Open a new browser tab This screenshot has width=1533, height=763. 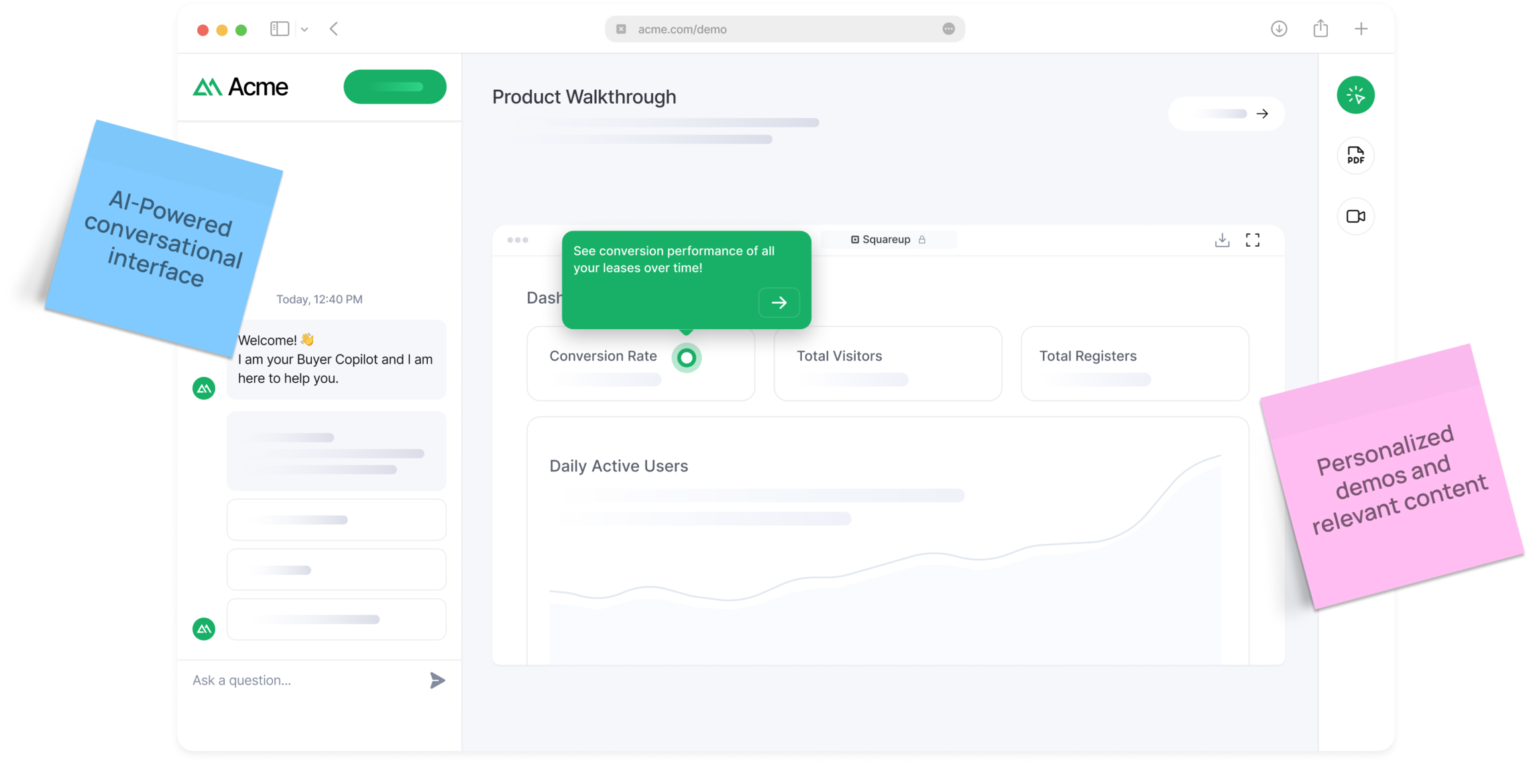coord(1361,29)
